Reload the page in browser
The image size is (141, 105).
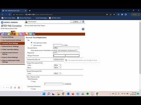(9, 15)
